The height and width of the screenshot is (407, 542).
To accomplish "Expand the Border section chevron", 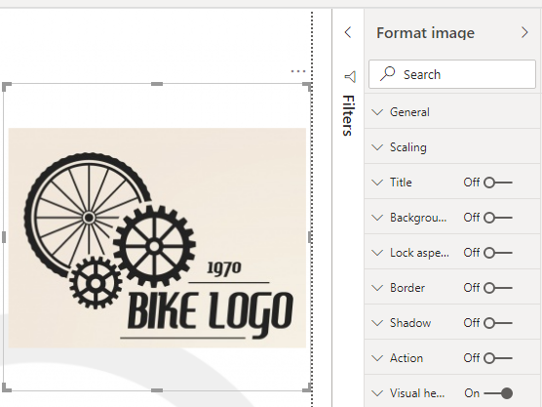I will (377, 288).
